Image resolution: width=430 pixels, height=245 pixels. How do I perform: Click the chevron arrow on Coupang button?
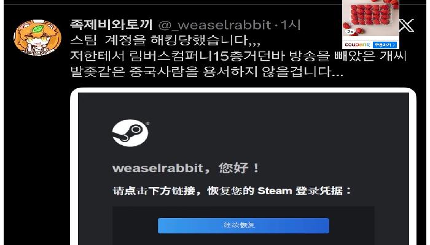click(x=394, y=45)
